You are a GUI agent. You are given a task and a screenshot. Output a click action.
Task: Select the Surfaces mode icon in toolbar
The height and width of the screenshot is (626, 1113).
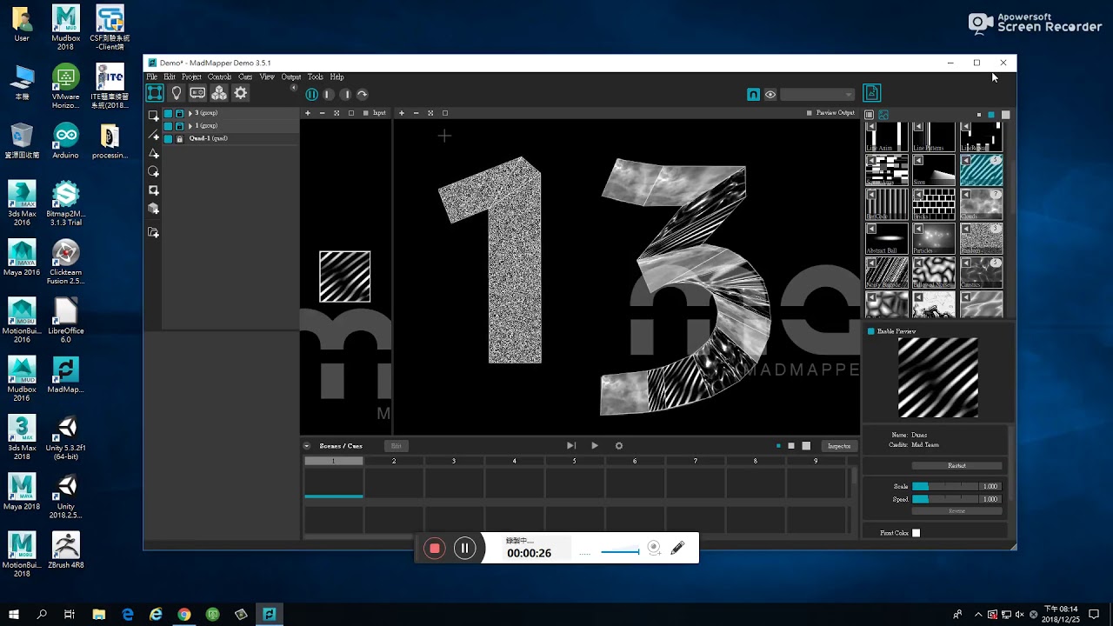pos(155,93)
